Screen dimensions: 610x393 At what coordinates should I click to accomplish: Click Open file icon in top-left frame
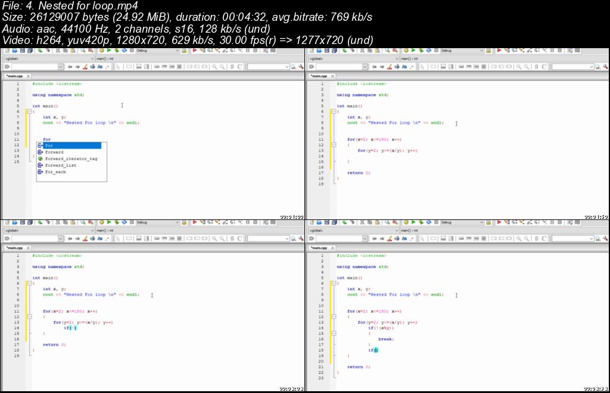click(x=15, y=51)
